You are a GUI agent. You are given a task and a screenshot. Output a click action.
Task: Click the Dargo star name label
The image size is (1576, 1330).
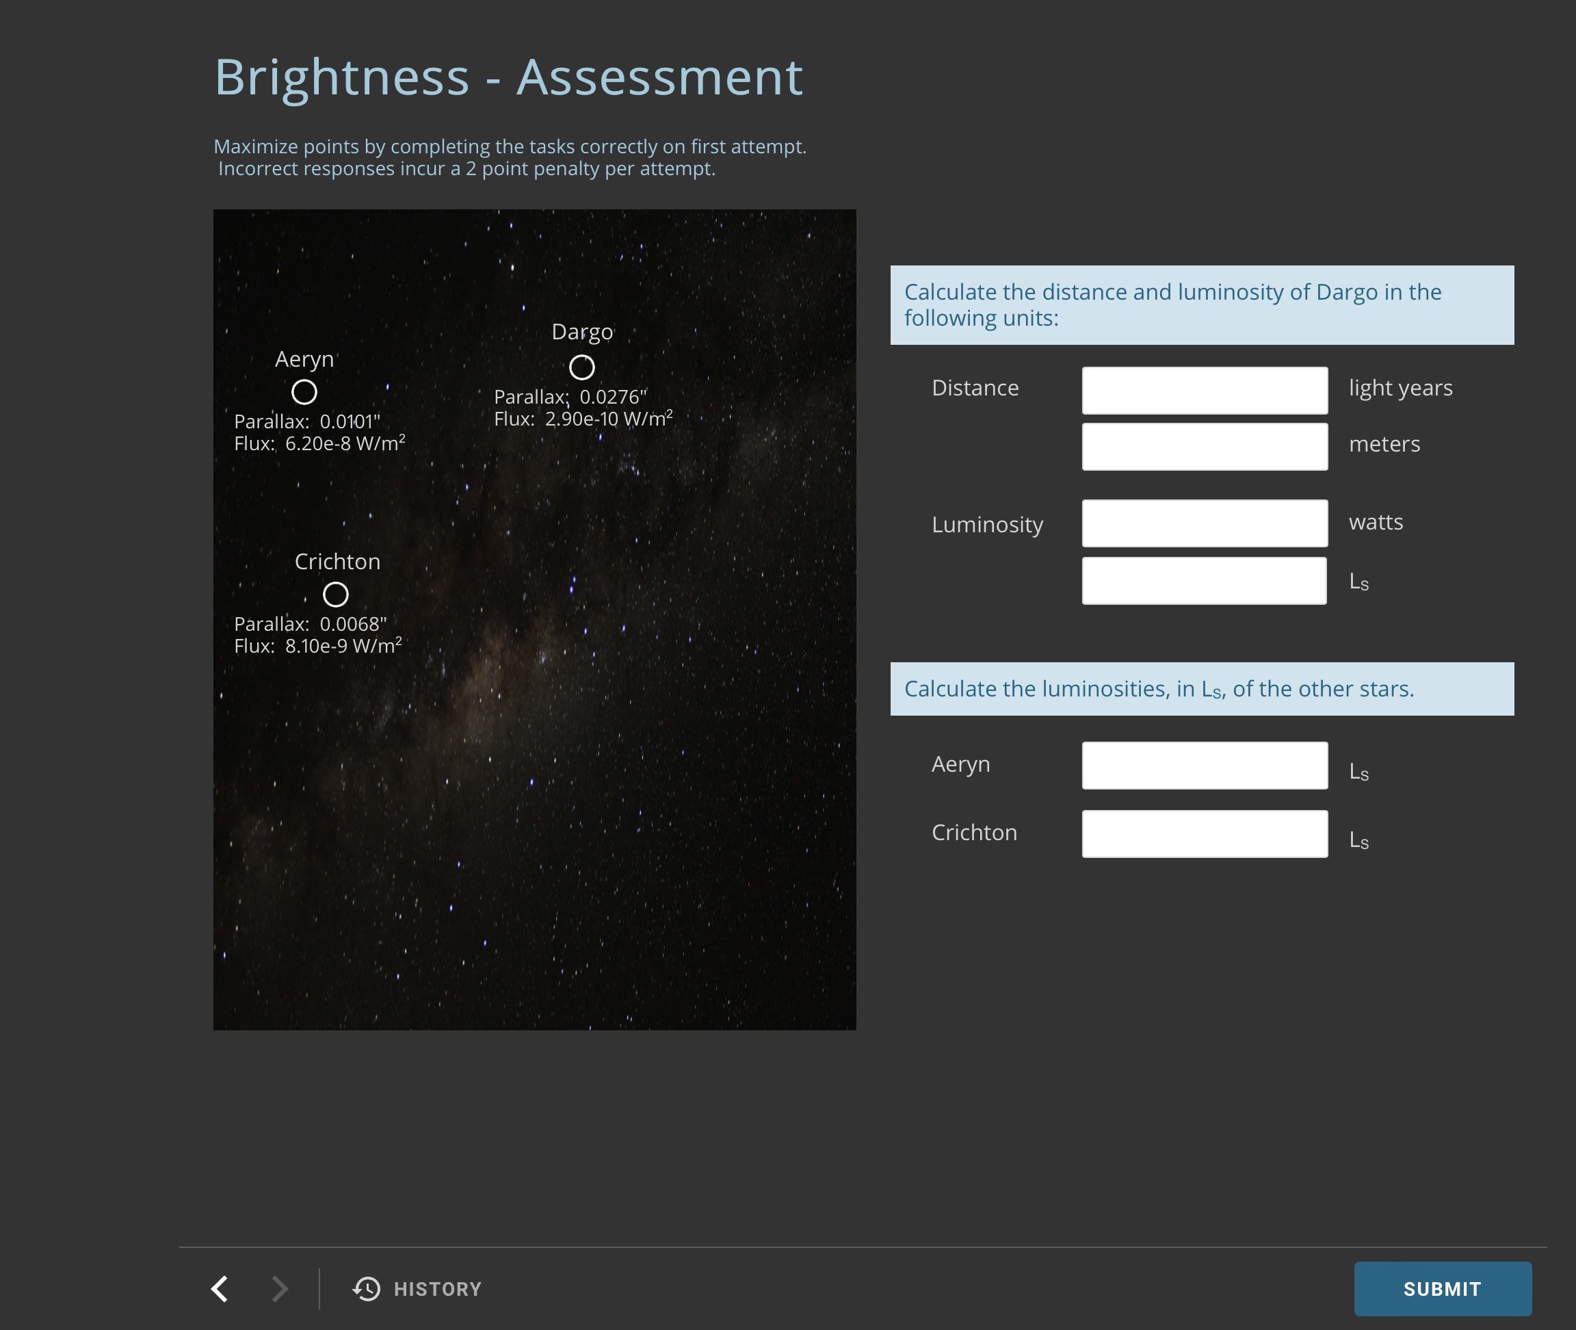coord(582,332)
